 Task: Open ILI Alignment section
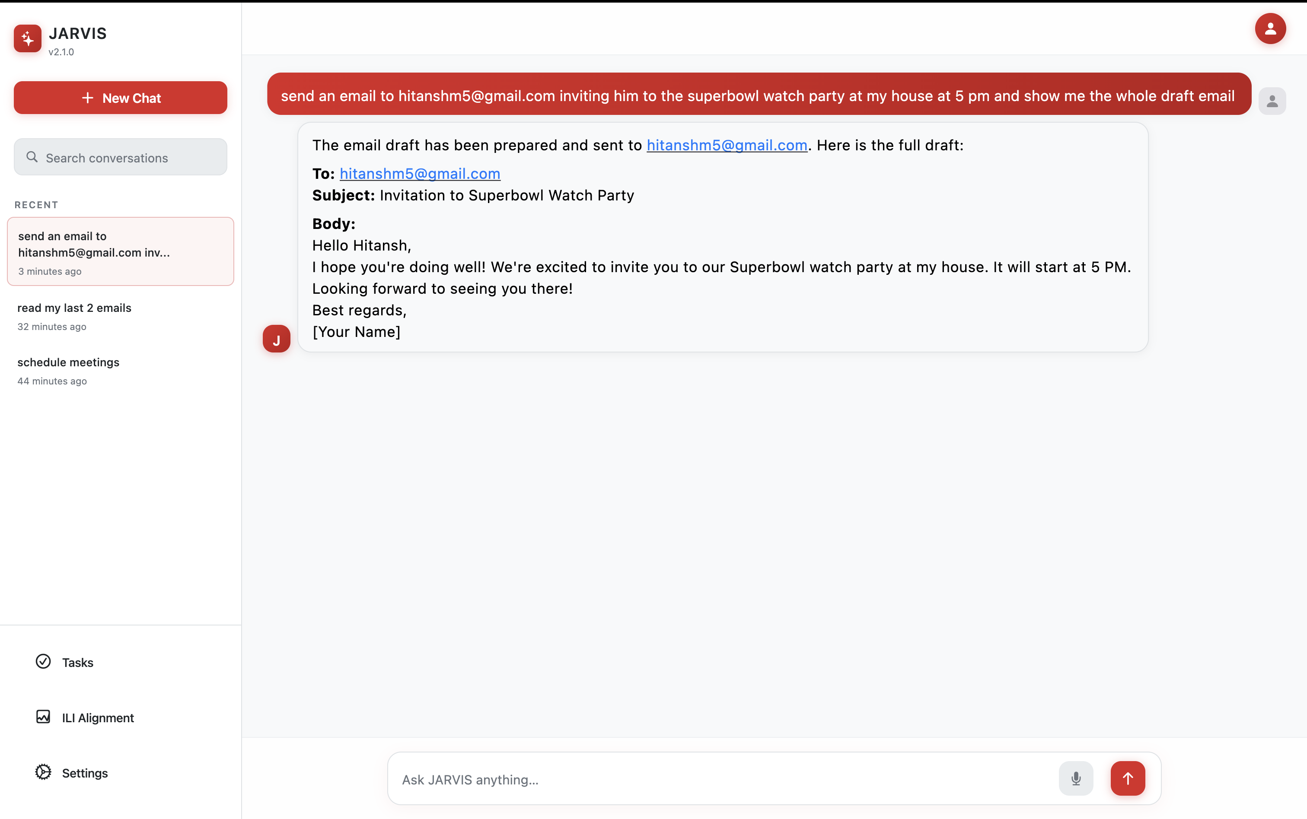(98, 718)
